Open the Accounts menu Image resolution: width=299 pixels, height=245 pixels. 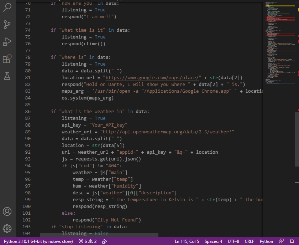7,211
